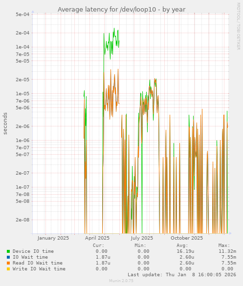Click the '1e-04' y-axis label
The height and width of the screenshot is (286, 243).
(22, 47)
